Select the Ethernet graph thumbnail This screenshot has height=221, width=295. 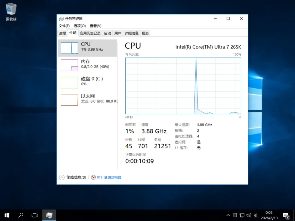pyautogui.click(x=69, y=100)
